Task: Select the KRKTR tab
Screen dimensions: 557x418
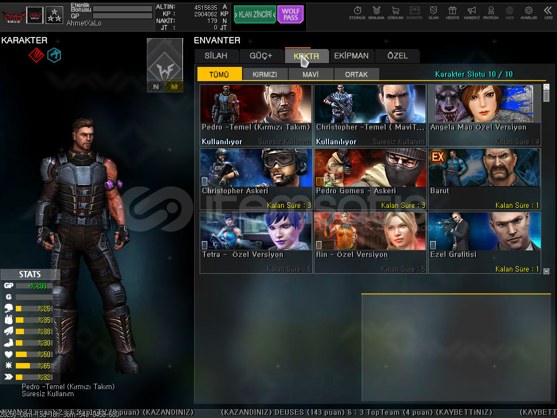Action: [306, 56]
